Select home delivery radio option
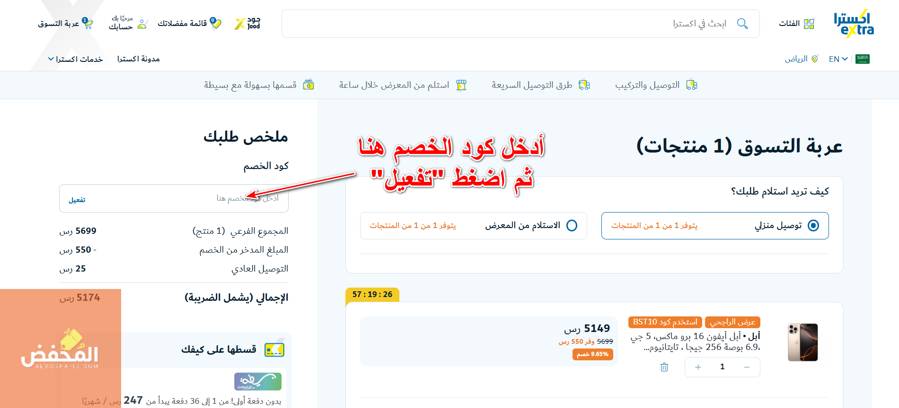The height and width of the screenshot is (408, 899). pyautogui.click(x=813, y=225)
